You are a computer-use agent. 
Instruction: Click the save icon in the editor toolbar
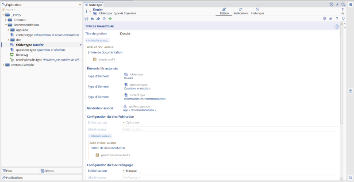pyautogui.click(x=86, y=19)
